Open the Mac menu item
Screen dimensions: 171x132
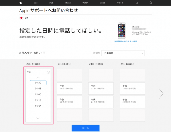point(35,3)
